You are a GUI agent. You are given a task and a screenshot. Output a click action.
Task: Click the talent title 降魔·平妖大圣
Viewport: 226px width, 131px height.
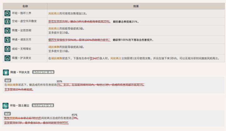pyautogui.click(x=20, y=72)
